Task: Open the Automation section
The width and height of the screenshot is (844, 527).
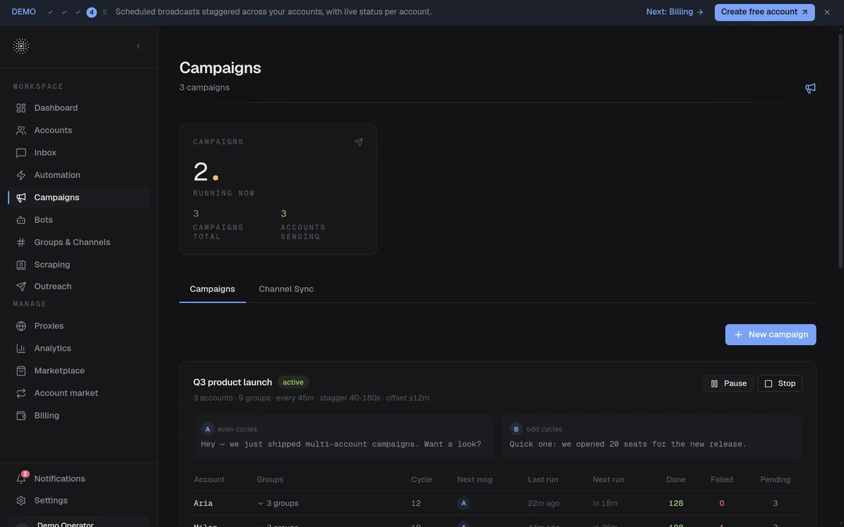Action: tap(79, 175)
